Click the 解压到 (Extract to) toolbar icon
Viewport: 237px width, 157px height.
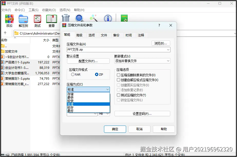(23, 21)
